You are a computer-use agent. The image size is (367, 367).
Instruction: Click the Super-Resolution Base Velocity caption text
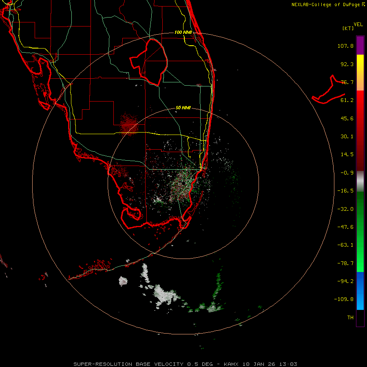tap(186, 364)
